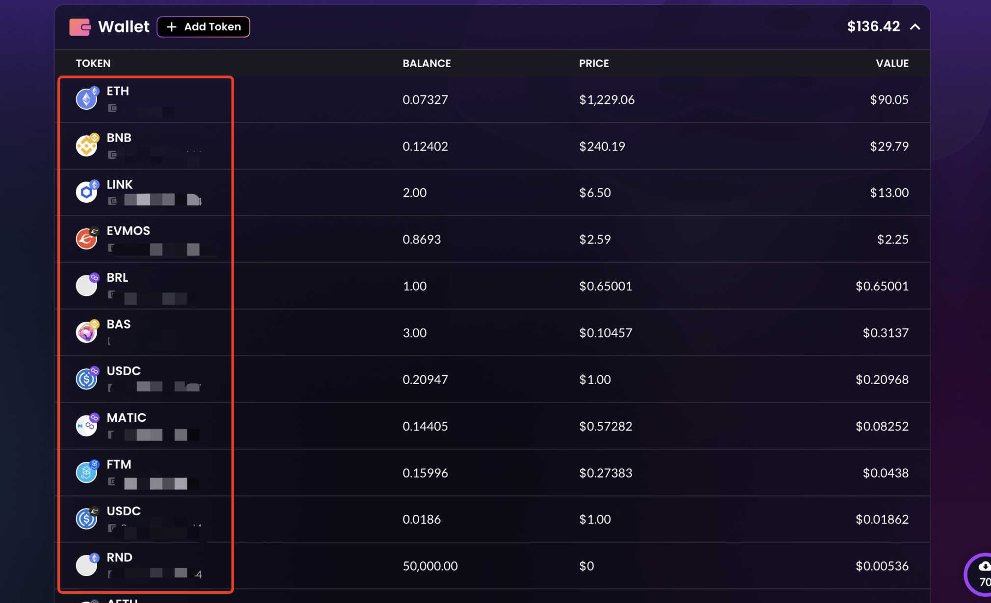991x603 pixels.
Task: Click the MATIC token icon
Action: (x=86, y=426)
